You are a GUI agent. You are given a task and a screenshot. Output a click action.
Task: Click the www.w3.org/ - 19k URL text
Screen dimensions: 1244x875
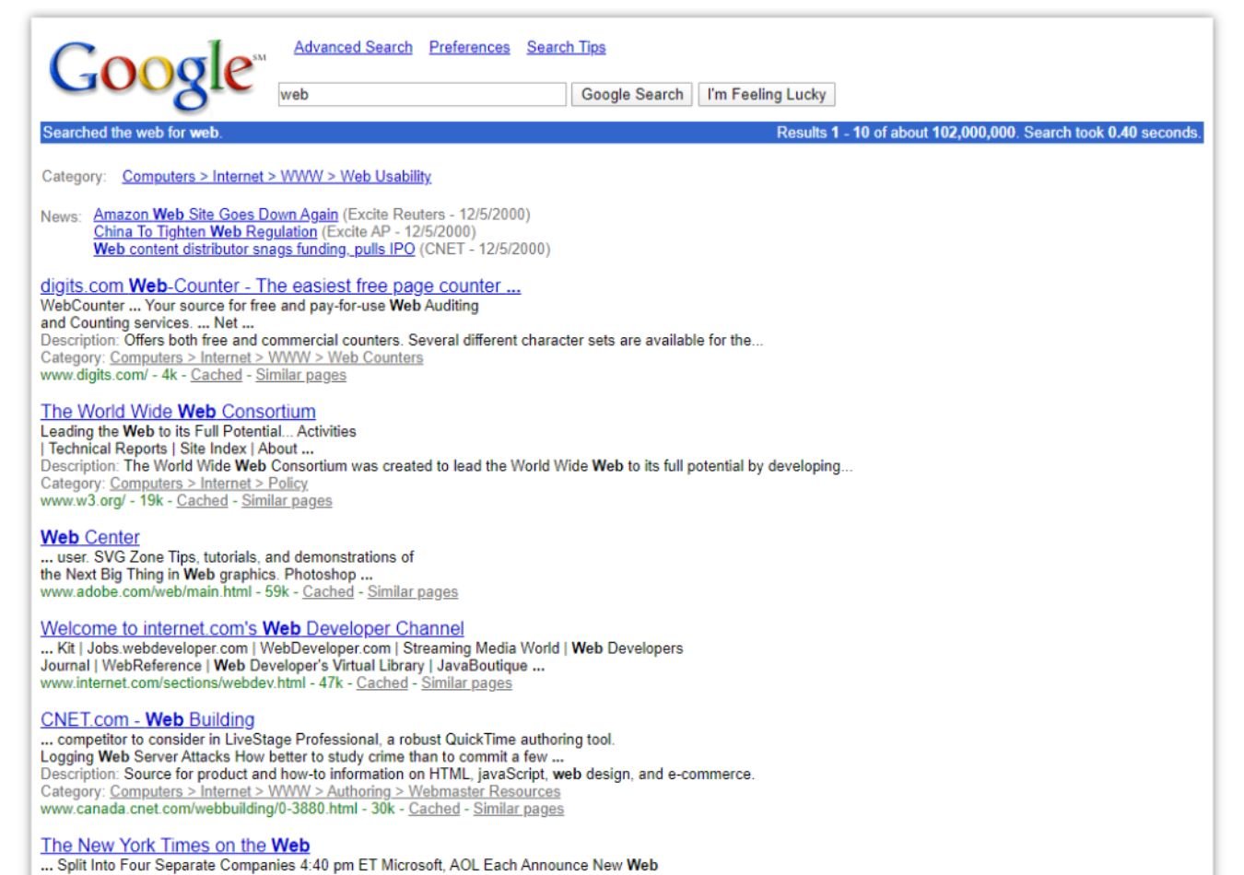tap(101, 500)
